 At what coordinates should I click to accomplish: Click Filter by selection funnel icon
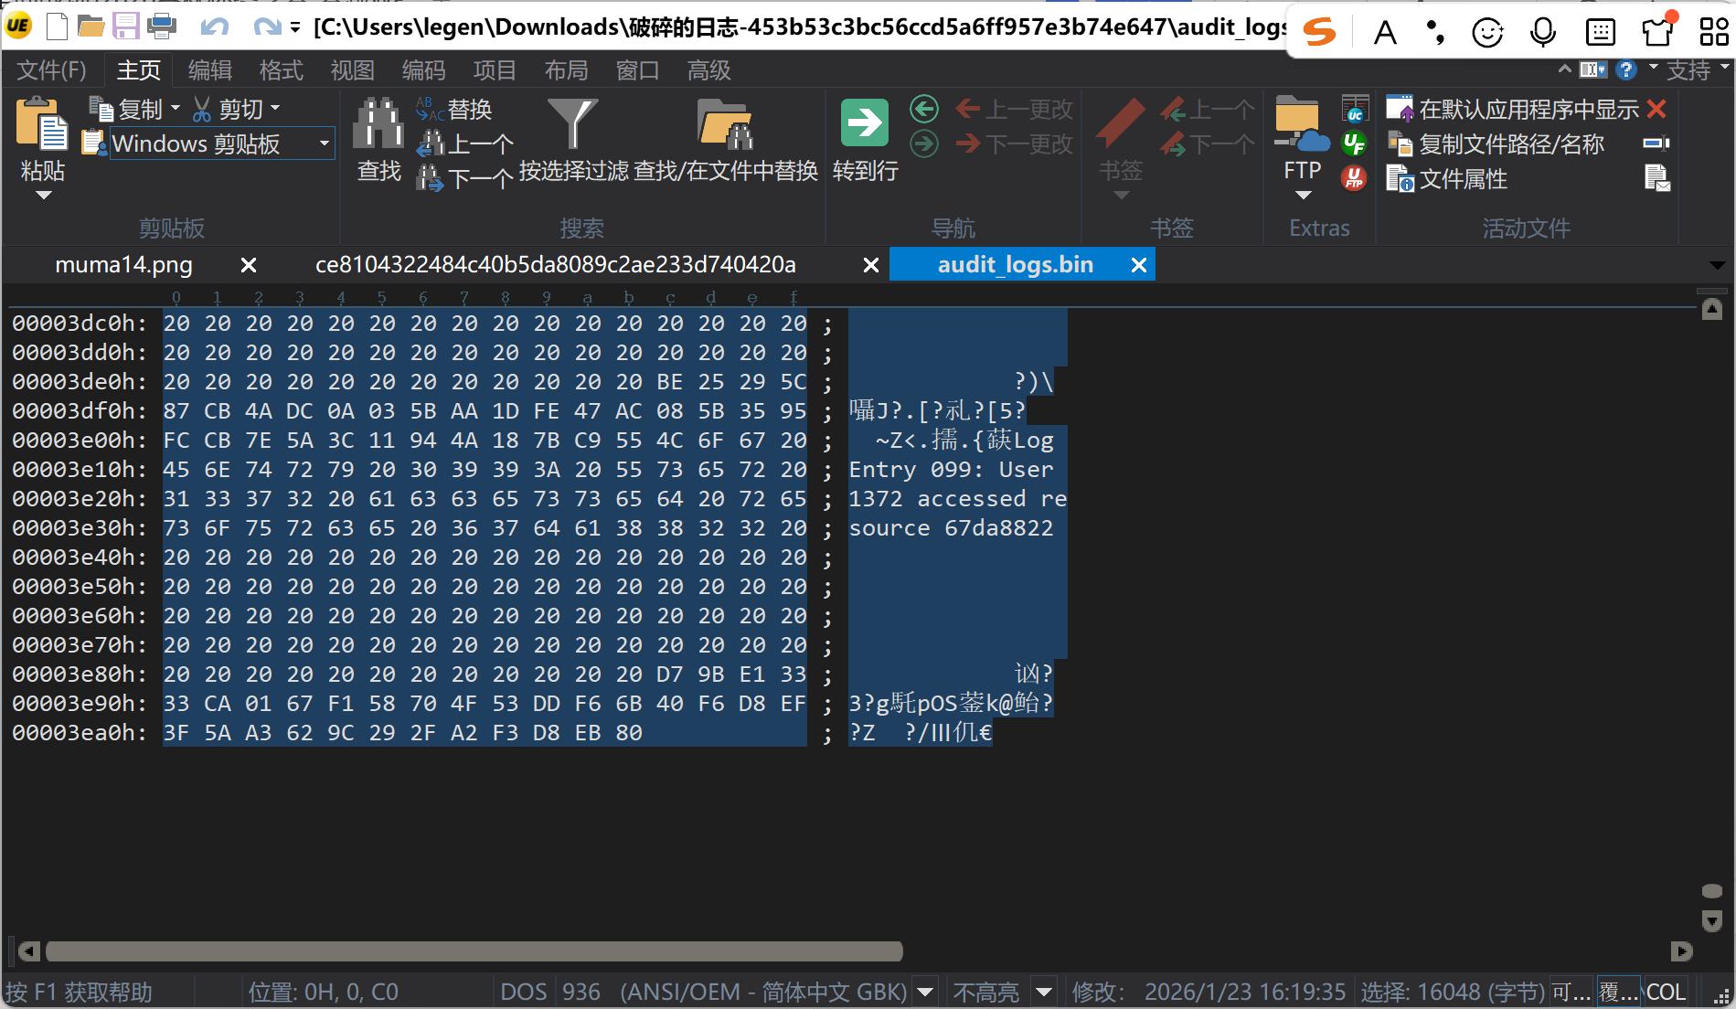click(572, 123)
